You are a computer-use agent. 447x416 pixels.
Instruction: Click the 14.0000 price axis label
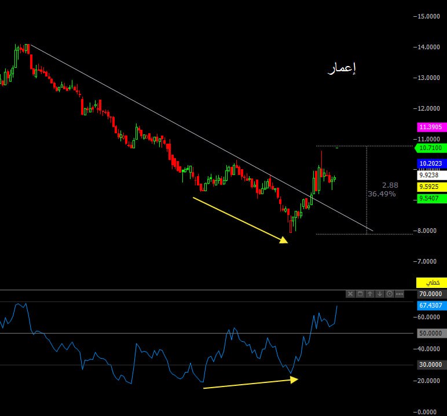(428, 47)
